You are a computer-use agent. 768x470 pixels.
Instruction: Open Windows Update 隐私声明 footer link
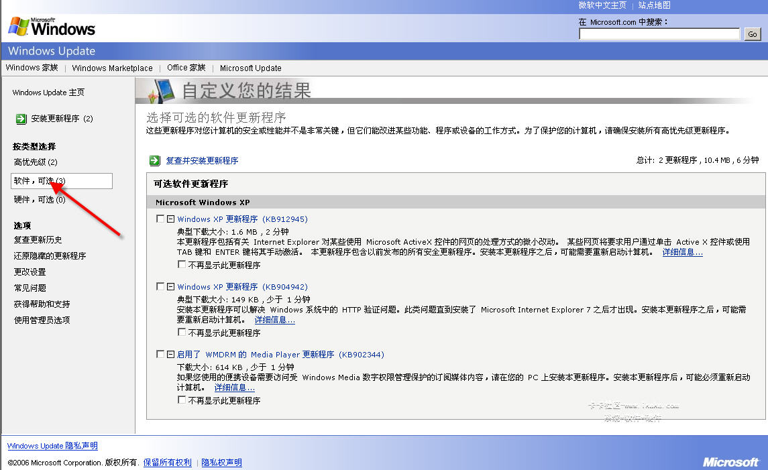pyautogui.click(x=52, y=446)
